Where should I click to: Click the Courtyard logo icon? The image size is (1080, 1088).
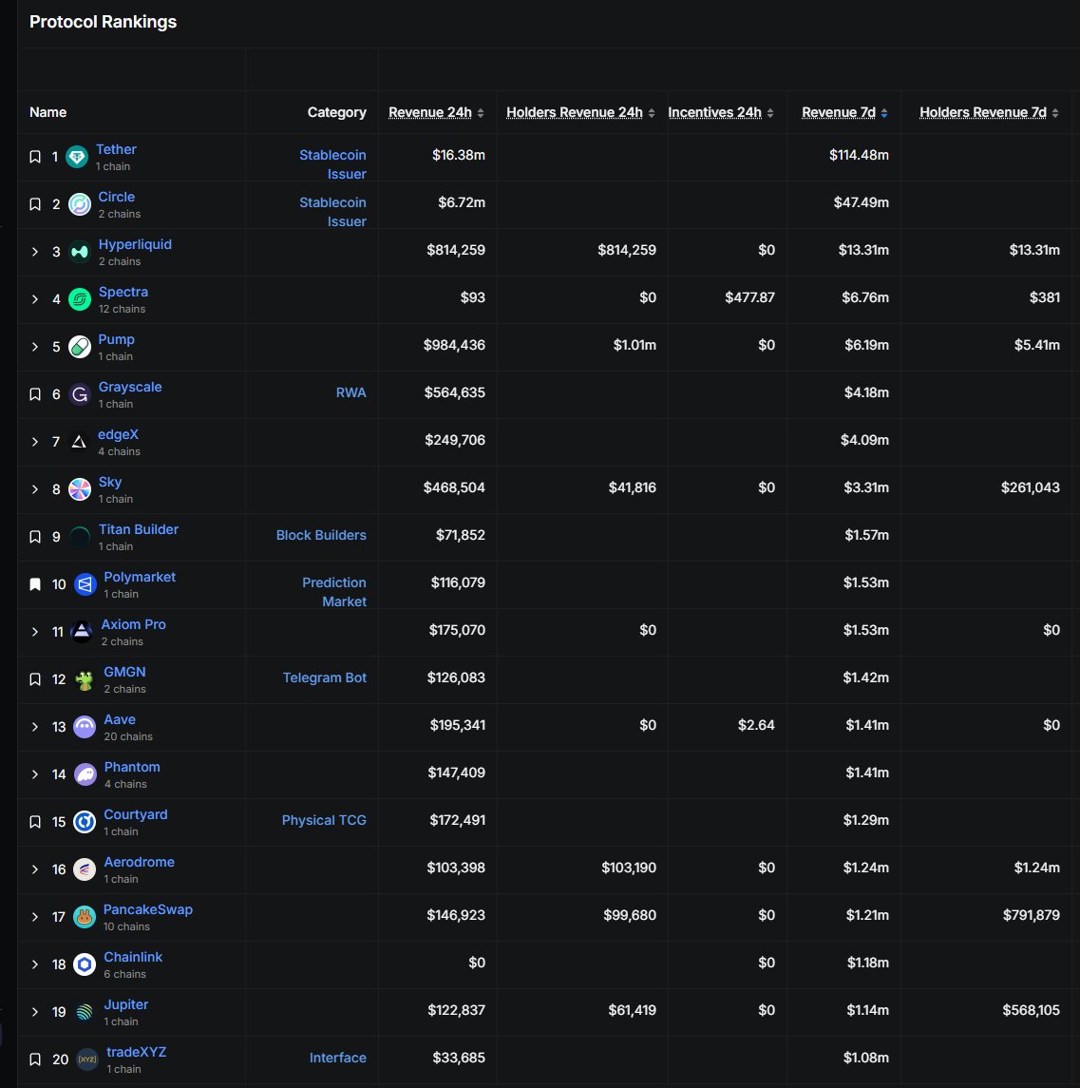(x=85, y=822)
